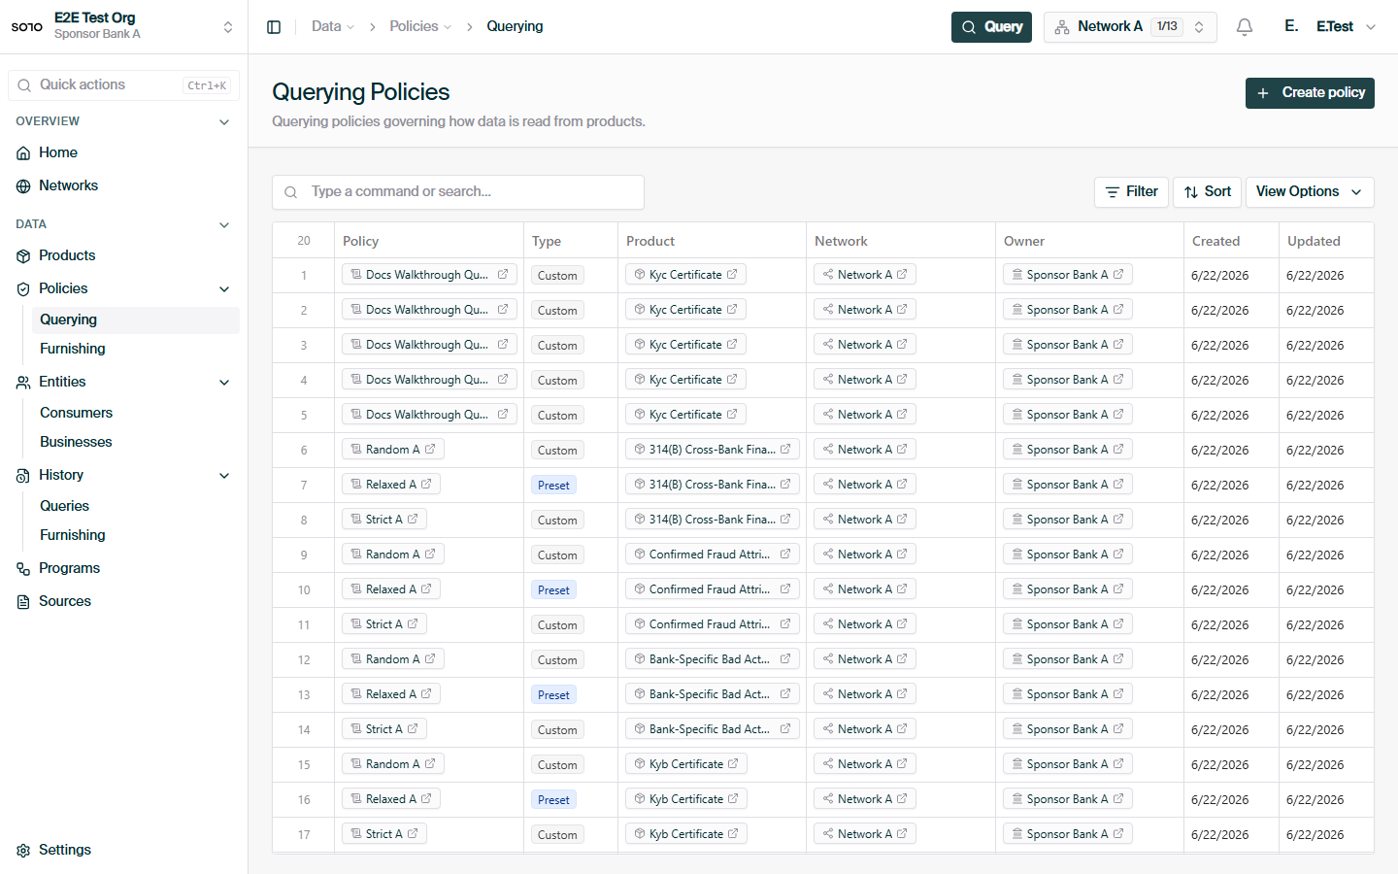Click the Programs icon in sidebar
The image size is (1398, 874).
[23, 569]
